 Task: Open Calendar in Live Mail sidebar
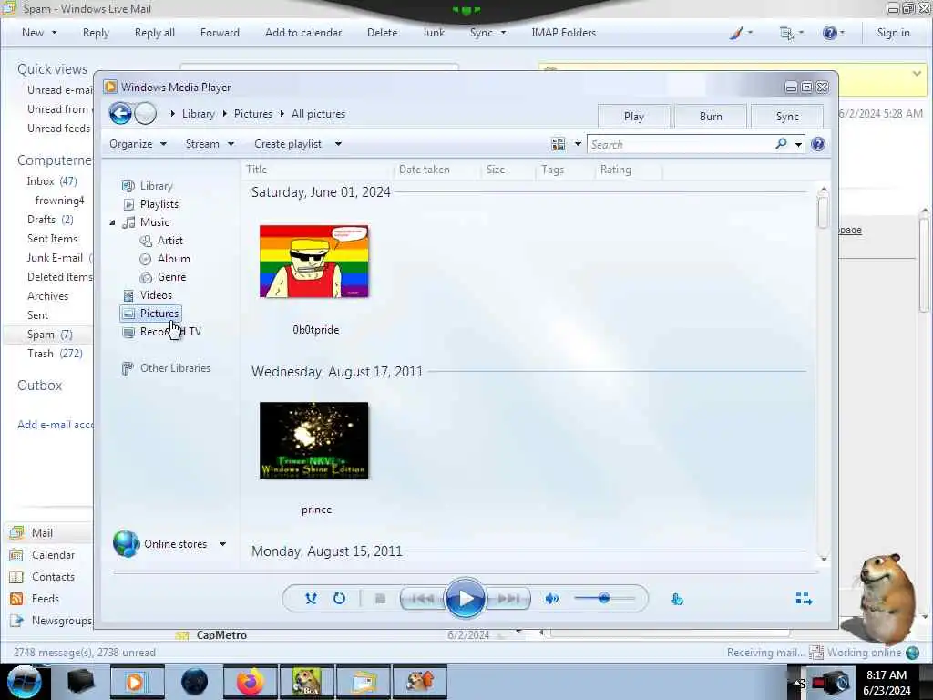coord(53,555)
